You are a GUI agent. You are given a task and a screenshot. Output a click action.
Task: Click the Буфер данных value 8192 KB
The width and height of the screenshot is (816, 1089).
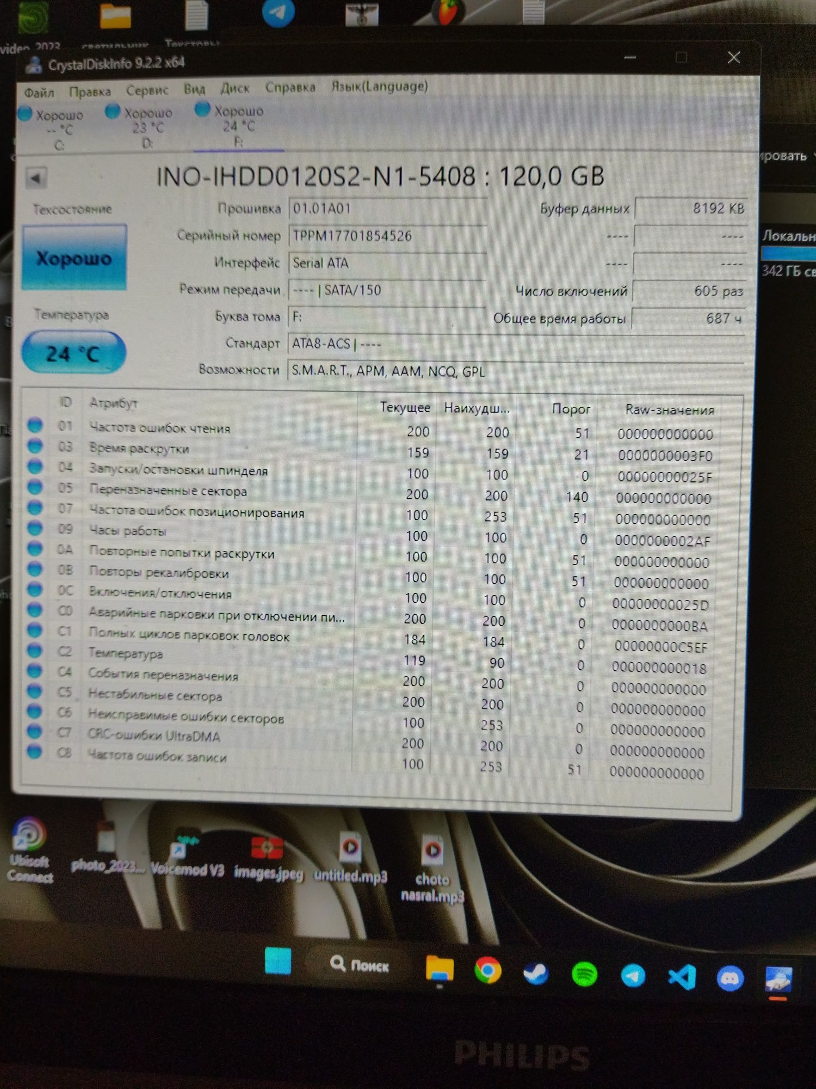pyautogui.click(x=690, y=209)
